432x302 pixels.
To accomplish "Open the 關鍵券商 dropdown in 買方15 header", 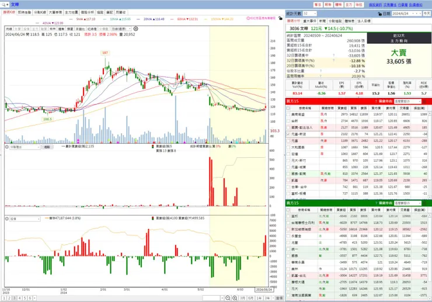I will pyautogui.click(x=407, y=102).
